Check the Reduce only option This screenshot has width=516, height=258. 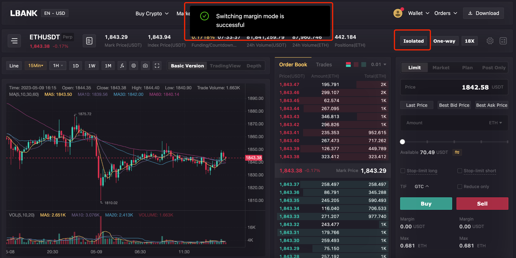click(460, 187)
